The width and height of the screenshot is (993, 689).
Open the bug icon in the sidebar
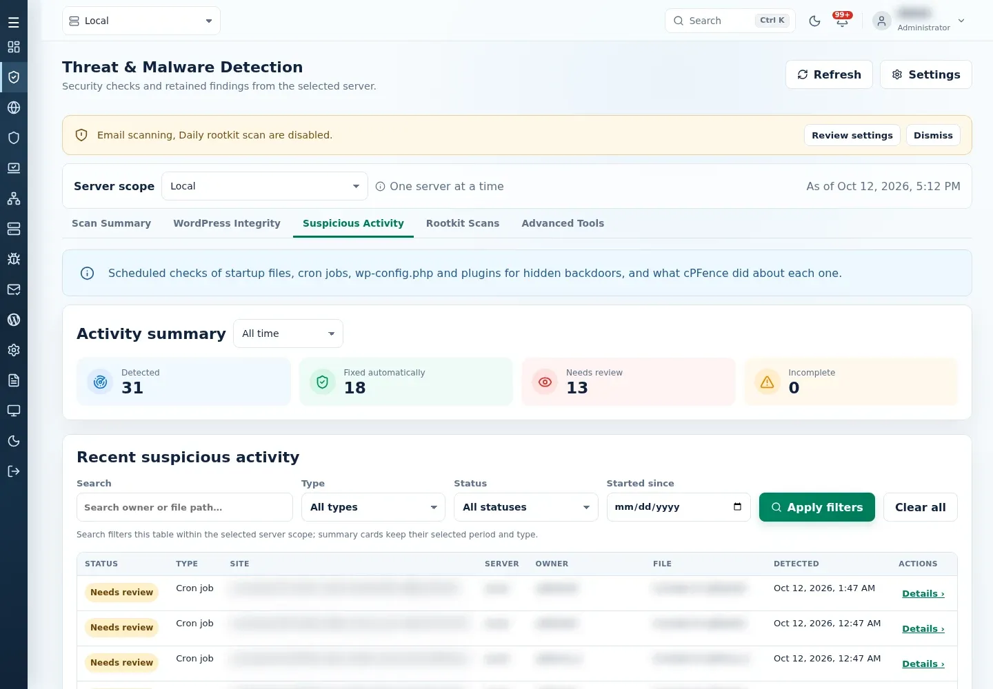[x=14, y=259]
